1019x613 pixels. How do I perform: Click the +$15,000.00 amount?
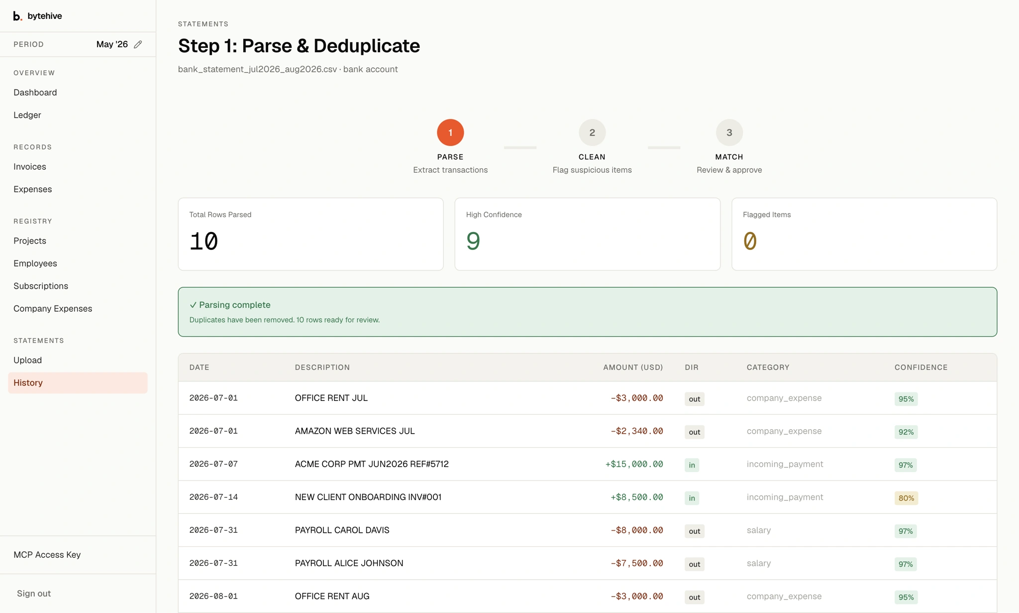pos(634,464)
